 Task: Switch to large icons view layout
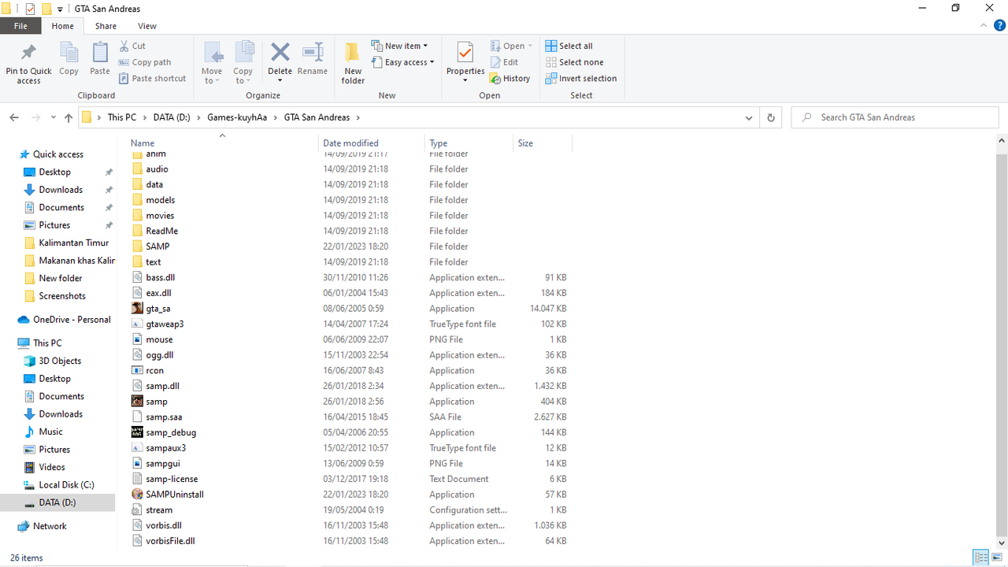click(997, 558)
